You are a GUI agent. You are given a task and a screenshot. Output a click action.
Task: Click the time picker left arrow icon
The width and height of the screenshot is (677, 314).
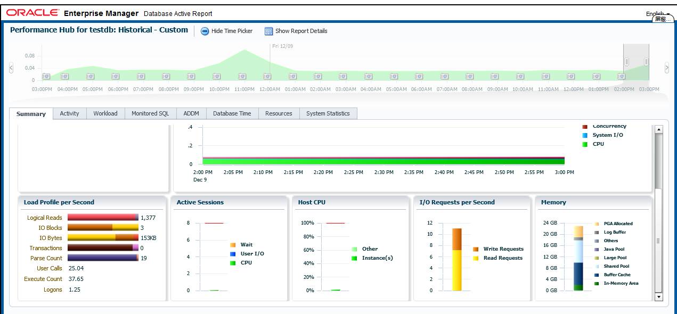point(11,68)
